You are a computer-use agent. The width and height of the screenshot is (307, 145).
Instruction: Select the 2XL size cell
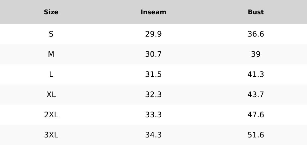tap(51, 115)
